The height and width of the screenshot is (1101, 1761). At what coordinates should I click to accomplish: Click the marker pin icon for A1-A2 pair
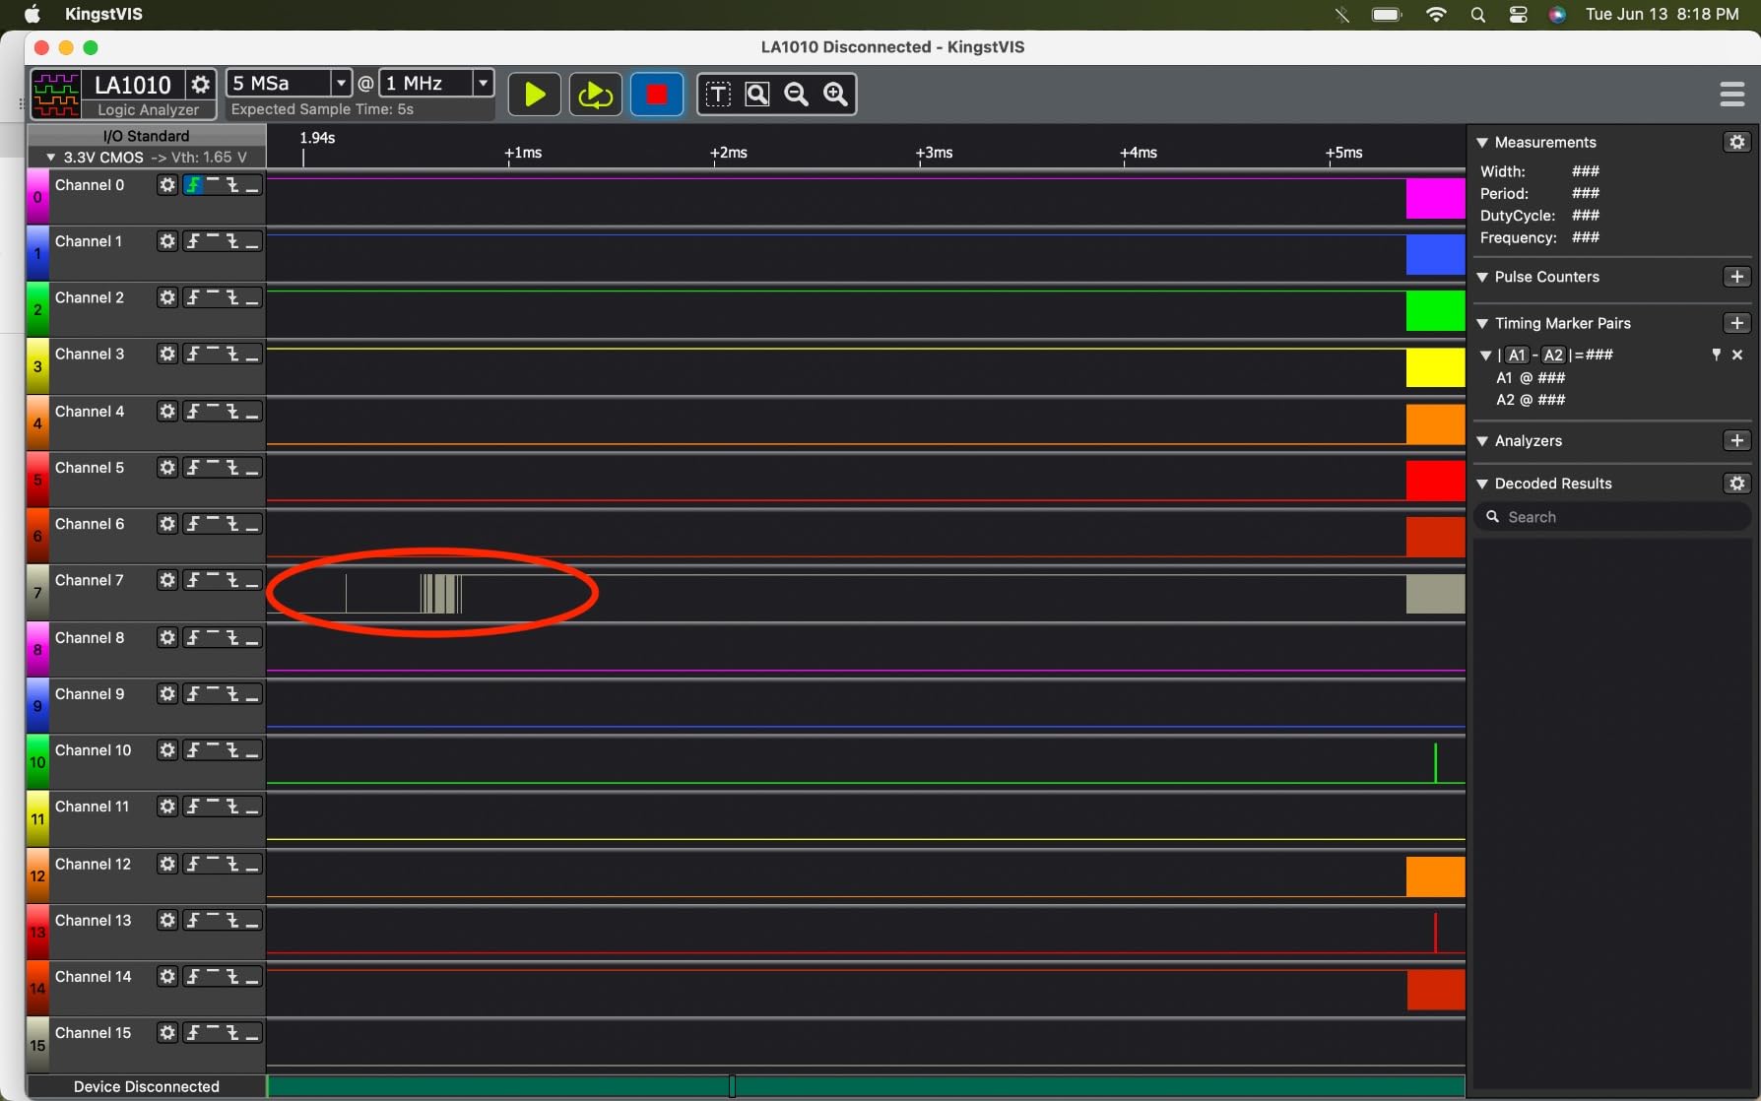tap(1717, 355)
